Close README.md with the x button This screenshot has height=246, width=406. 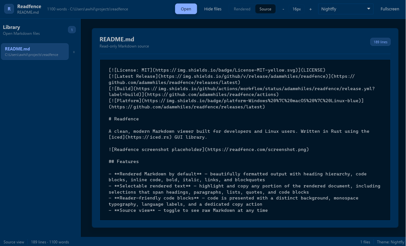tap(74, 52)
